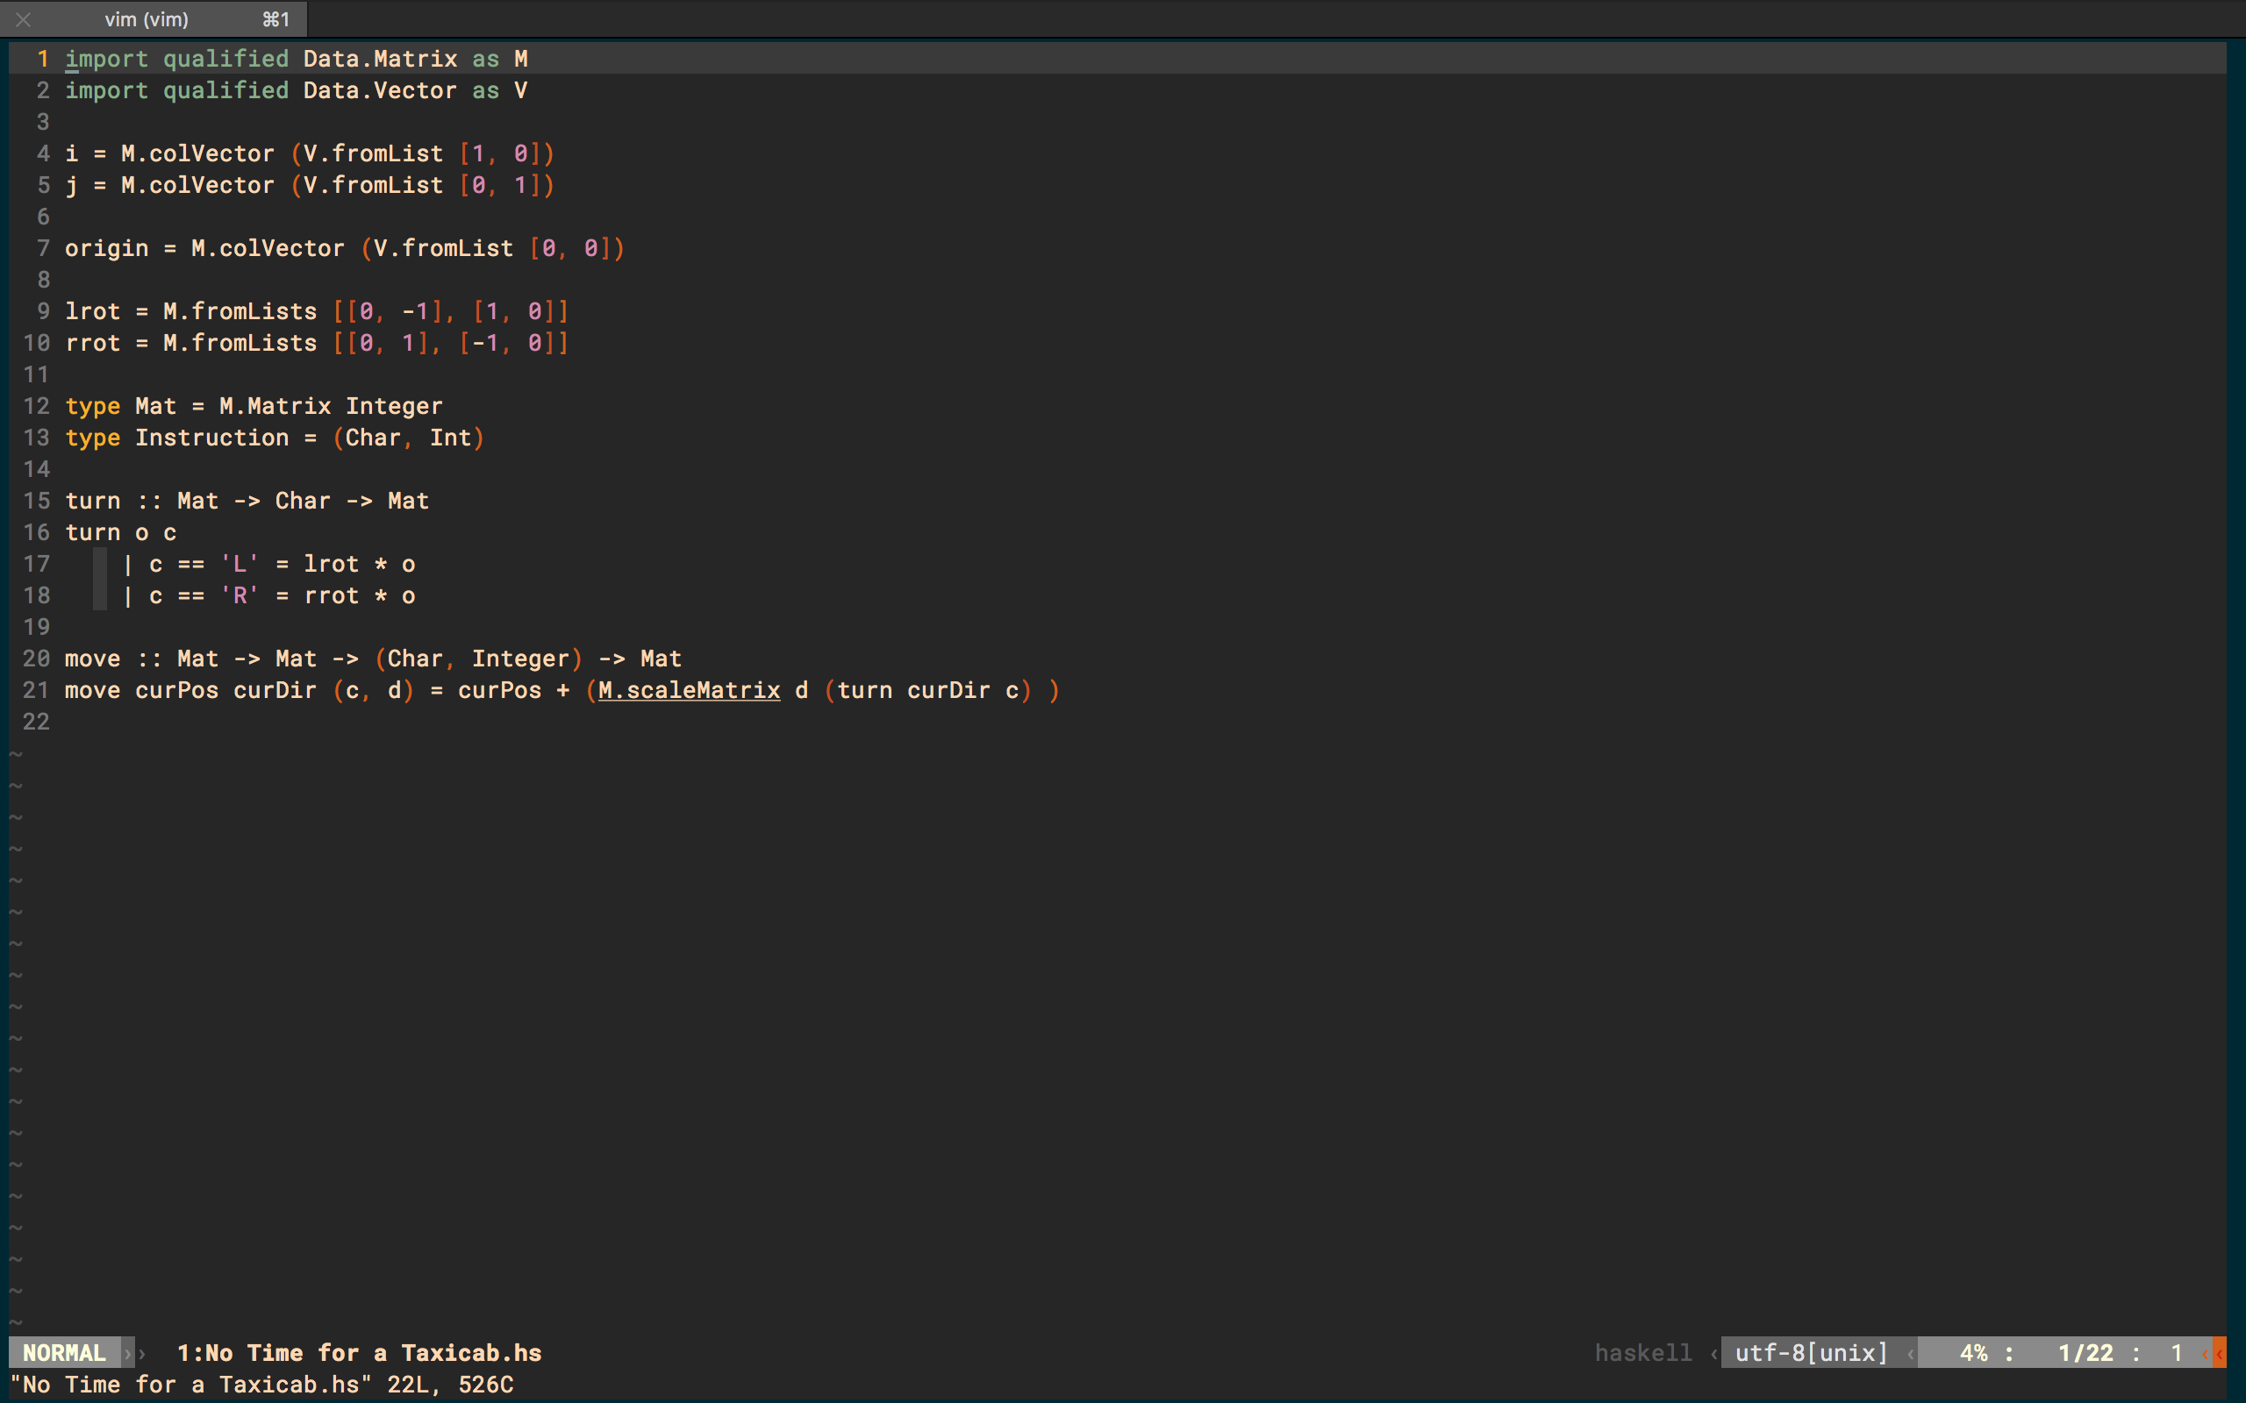This screenshot has height=1403, width=2246.
Task: Close the vim terminal tab
Action: coord(23,18)
